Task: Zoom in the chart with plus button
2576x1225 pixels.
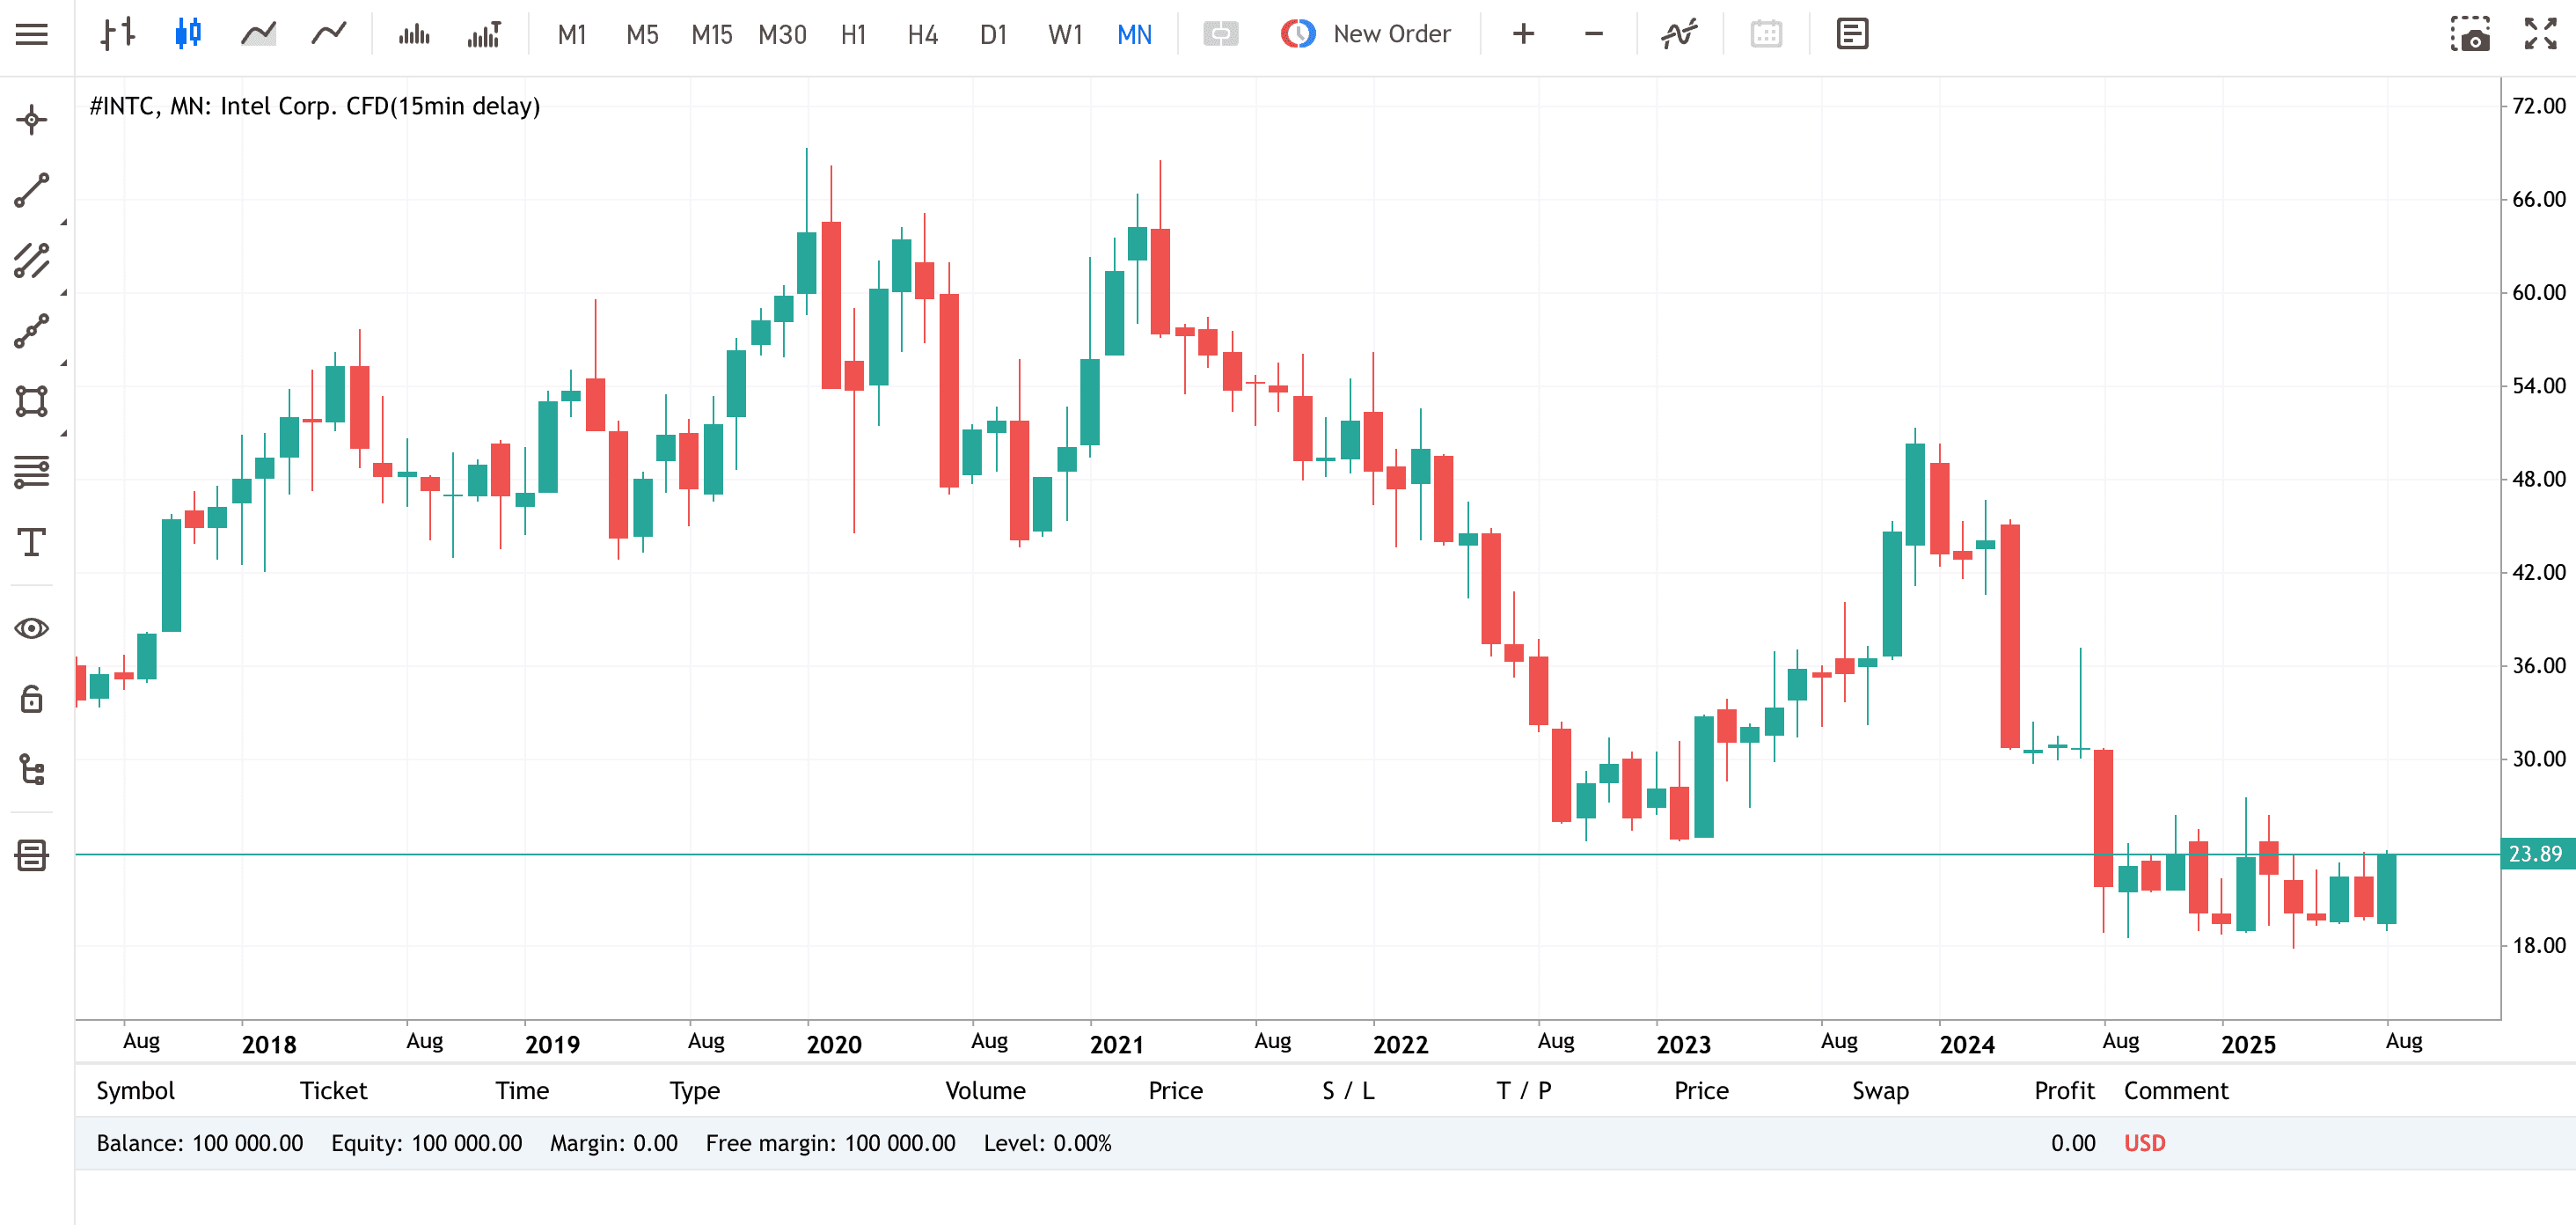Action: tap(1523, 34)
